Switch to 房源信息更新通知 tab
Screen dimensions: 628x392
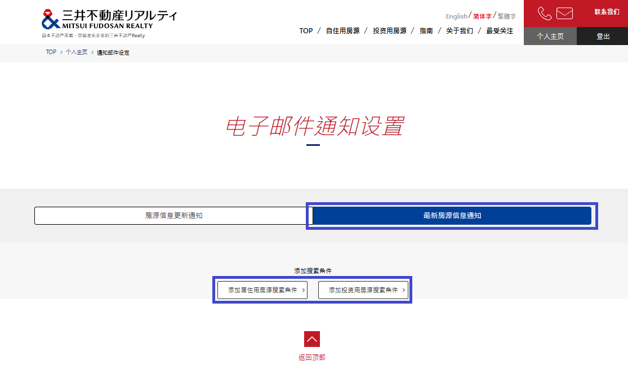(173, 216)
